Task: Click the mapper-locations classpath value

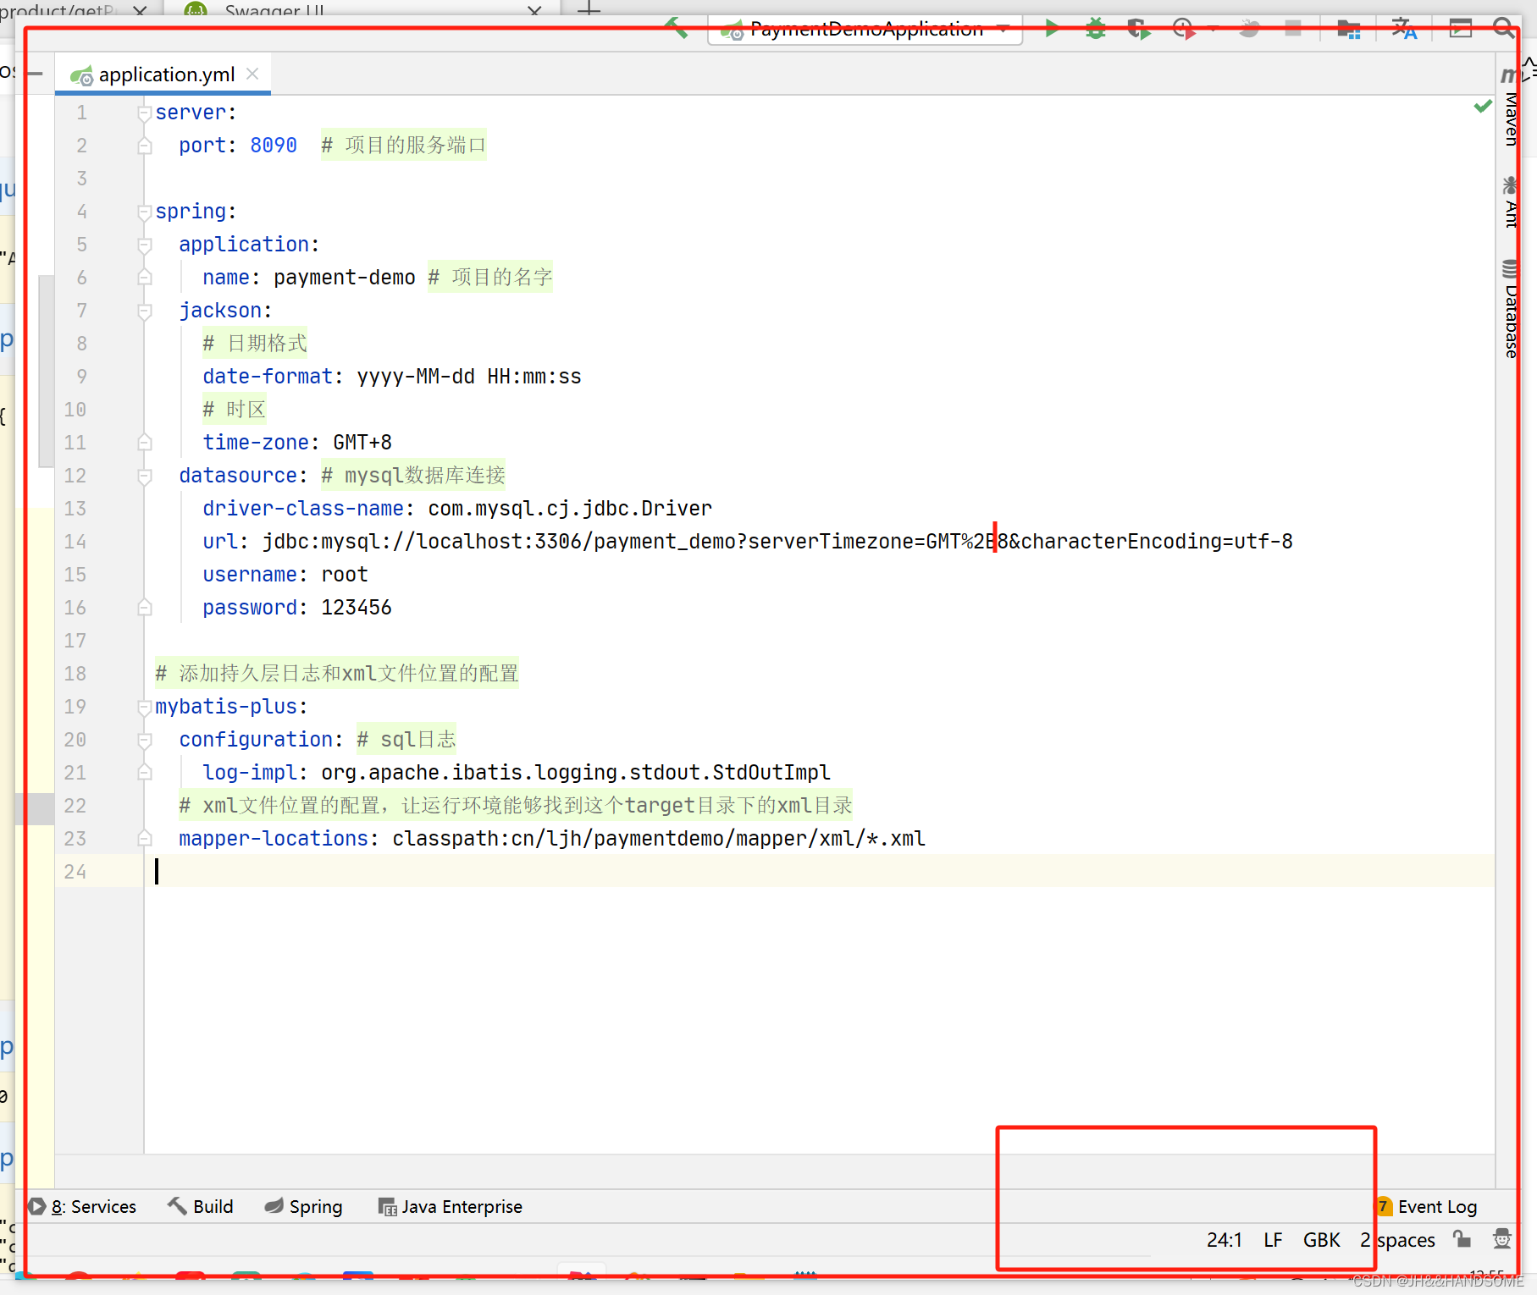Action: [x=659, y=839]
